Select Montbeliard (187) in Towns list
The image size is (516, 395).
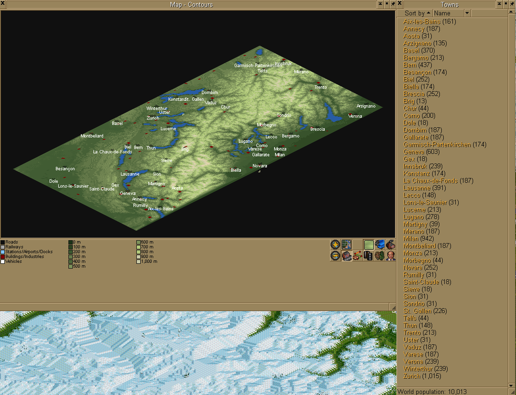coord(427,246)
